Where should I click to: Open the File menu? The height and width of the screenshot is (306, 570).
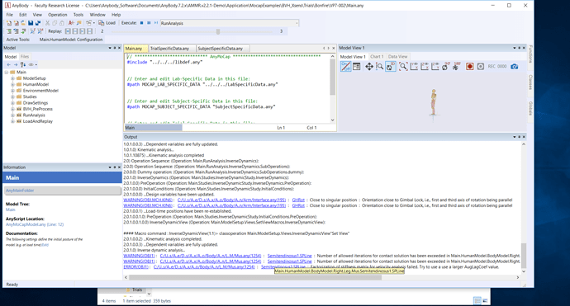(9, 15)
